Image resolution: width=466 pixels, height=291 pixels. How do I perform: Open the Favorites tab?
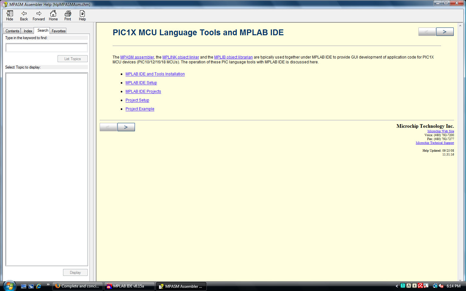pos(59,31)
